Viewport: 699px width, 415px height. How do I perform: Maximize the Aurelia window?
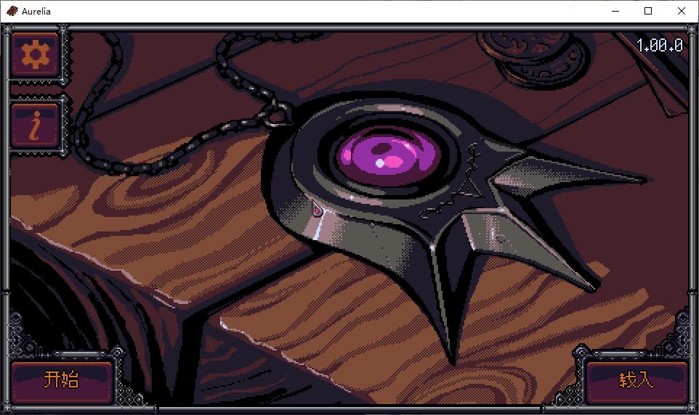tap(648, 11)
